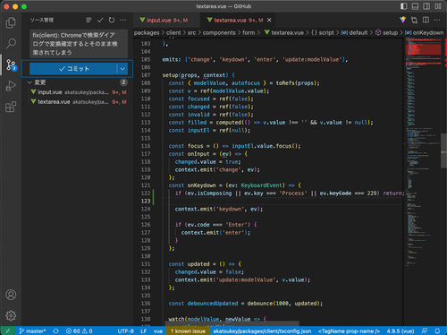Change UTF-8 file encoding
Viewport: 447px width, 335px height.
tap(125, 331)
